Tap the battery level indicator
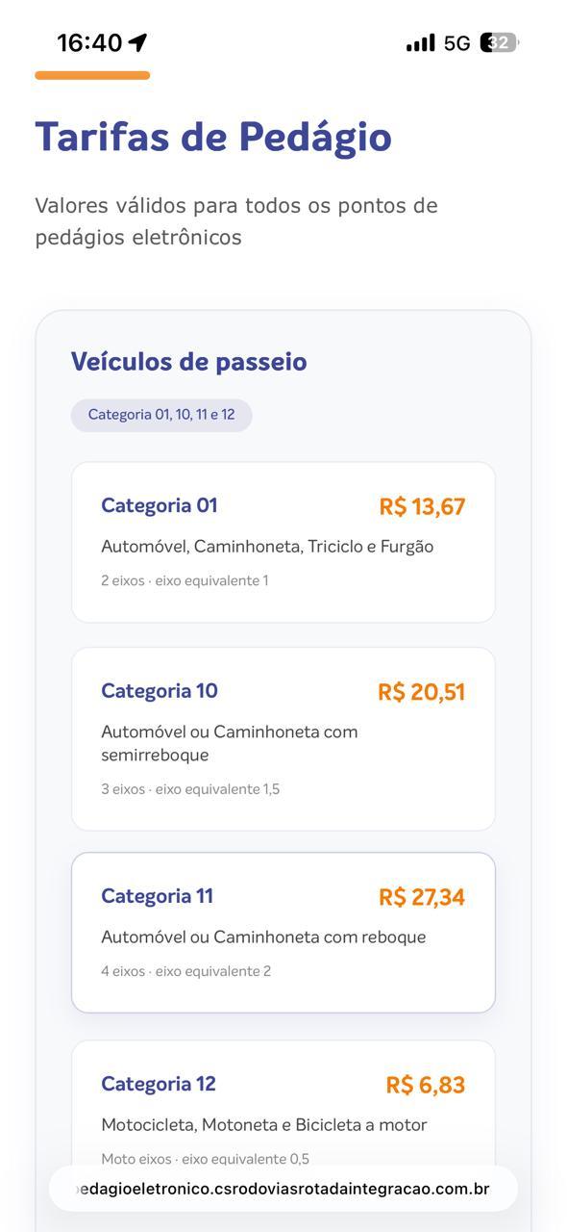567x1232 pixels. pos(500,42)
